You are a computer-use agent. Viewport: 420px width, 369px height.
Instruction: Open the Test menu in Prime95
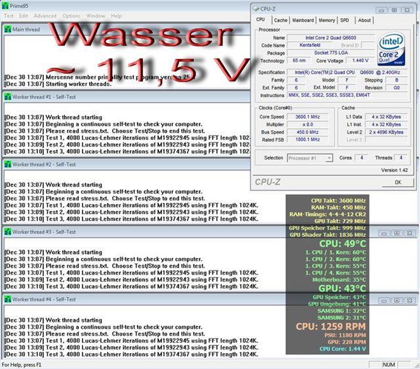pyautogui.click(x=9, y=16)
